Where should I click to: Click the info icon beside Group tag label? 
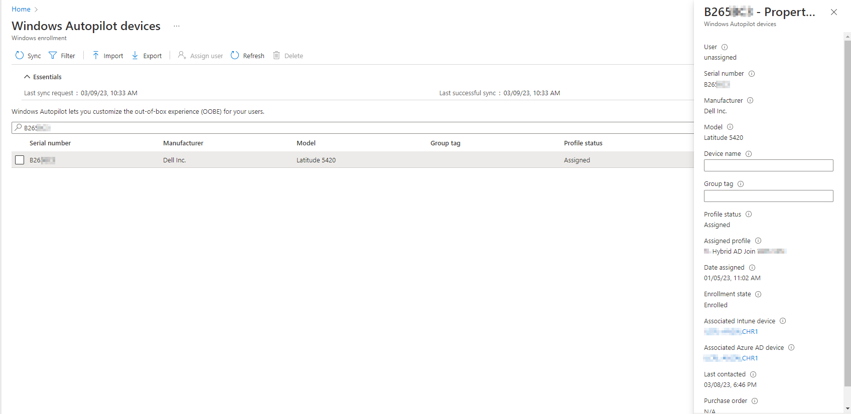(x=741, y=184)
